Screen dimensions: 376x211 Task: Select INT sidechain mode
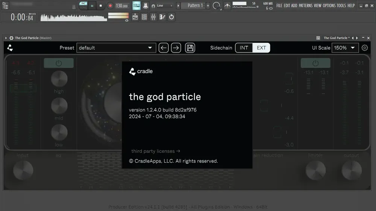pyautogui.click(x=244, y=48)
